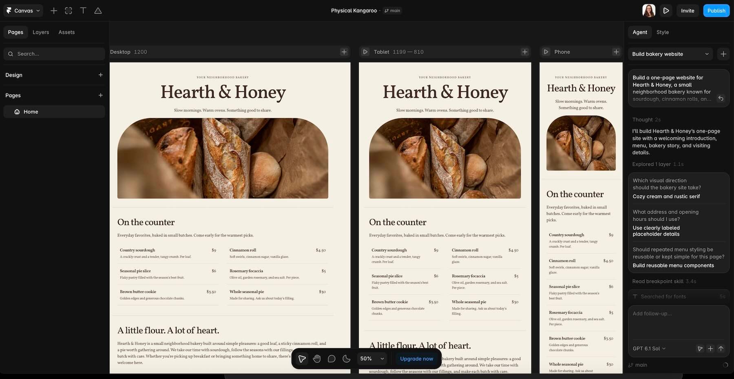Click the Invite button
The width and height of the screenshot is (734, 379).
688,11
